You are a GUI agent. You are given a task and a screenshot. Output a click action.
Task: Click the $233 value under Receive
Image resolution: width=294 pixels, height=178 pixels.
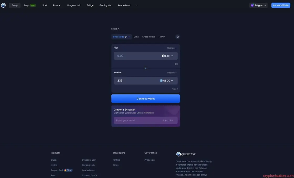pyautogui.click(x=175, y=89)
